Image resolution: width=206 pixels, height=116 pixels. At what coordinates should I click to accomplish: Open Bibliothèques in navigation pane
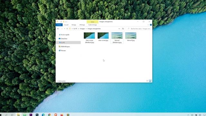(64, 46)
